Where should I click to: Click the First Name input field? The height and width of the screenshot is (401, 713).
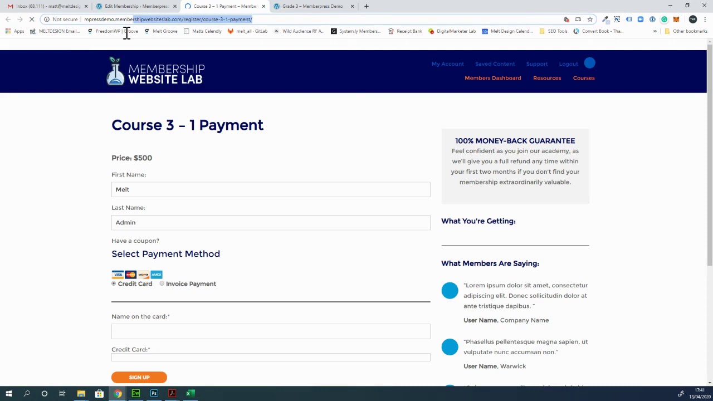pos(271,189)
